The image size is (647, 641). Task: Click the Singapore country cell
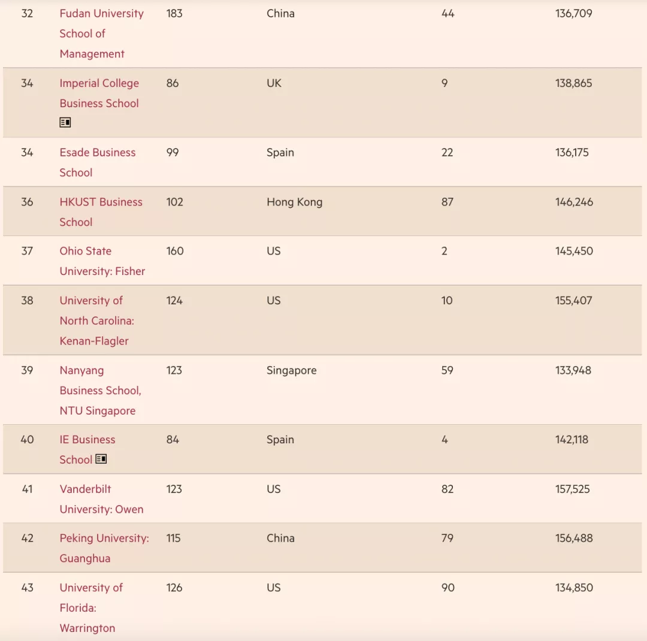291,370
